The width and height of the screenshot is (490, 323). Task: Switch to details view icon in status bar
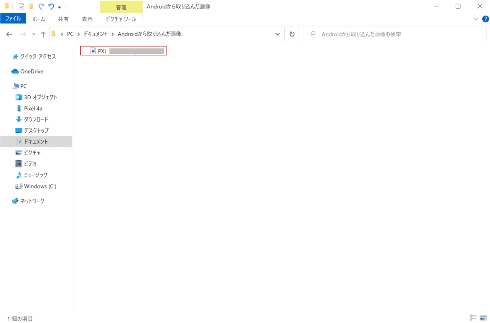473,318
